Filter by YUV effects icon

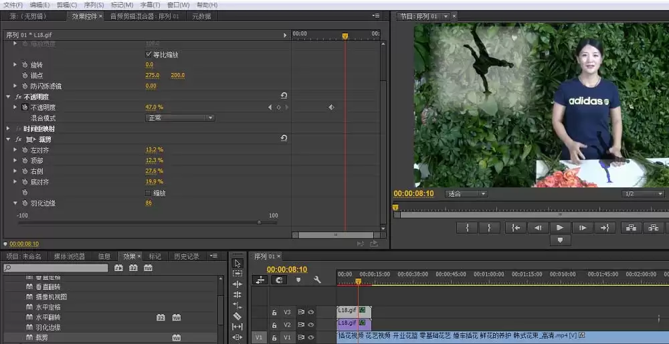tap(148, 268)
